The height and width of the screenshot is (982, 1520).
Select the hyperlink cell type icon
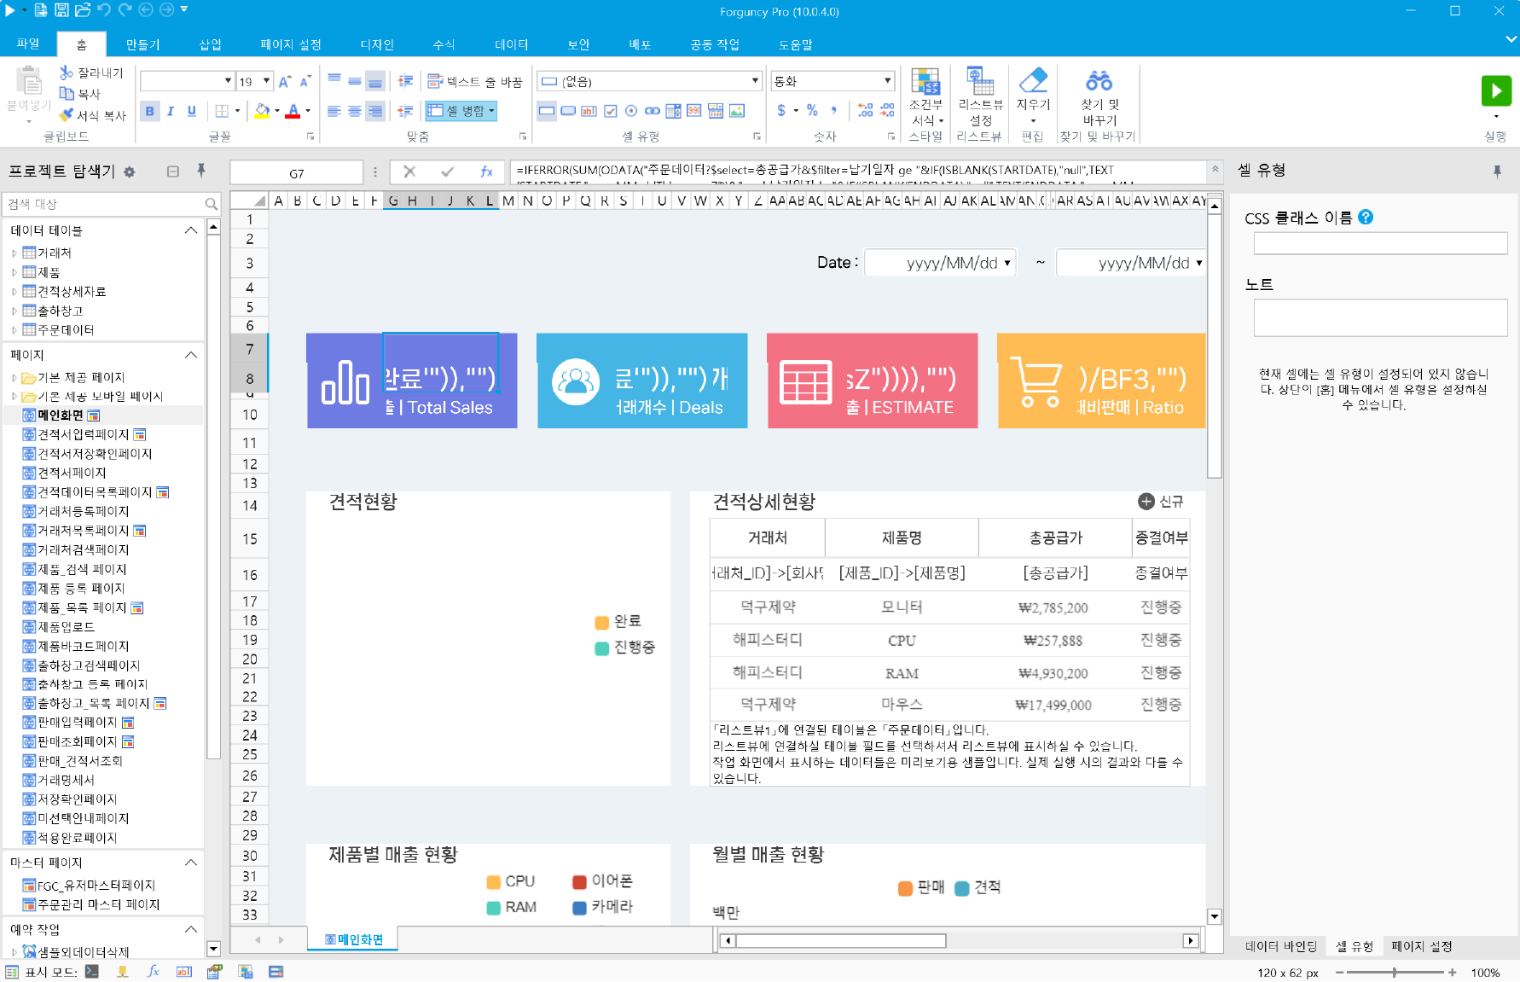(x=653, y=111)
